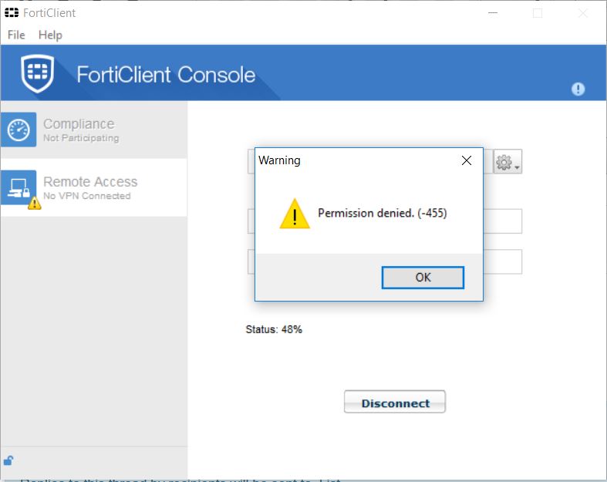The height and width of the screenshot is (482, 607).
Task: Click the warning badge on the Remote Access icon
Action: coord(34,204)
